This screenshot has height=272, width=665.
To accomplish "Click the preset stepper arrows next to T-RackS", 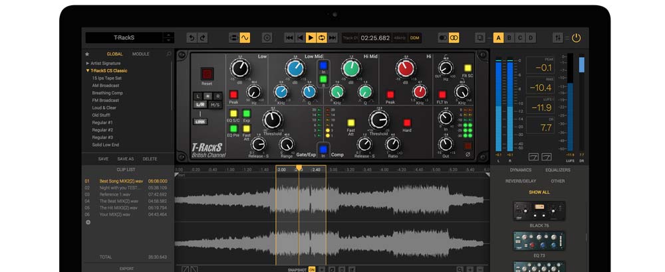I will click(168, 38).
